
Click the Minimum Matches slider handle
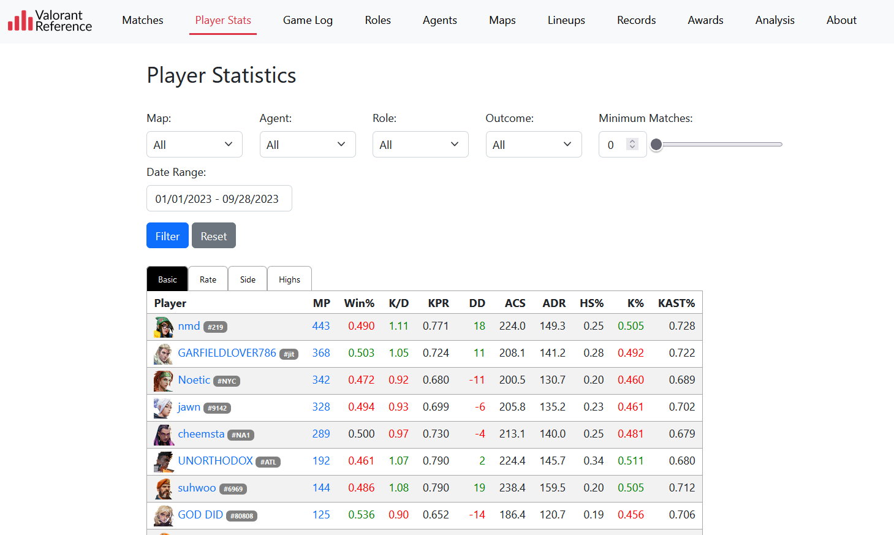[656, 145]
